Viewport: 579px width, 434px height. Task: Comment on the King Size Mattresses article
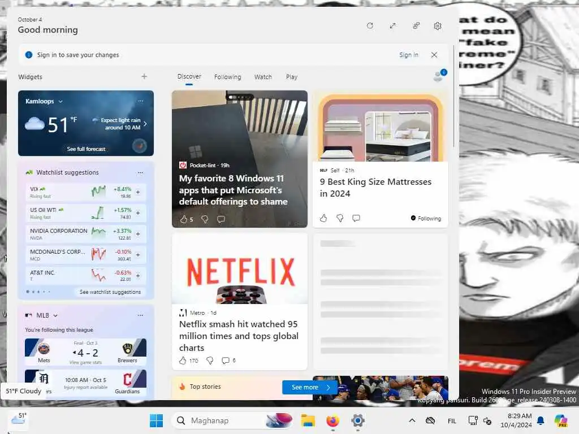click(356, 218)
